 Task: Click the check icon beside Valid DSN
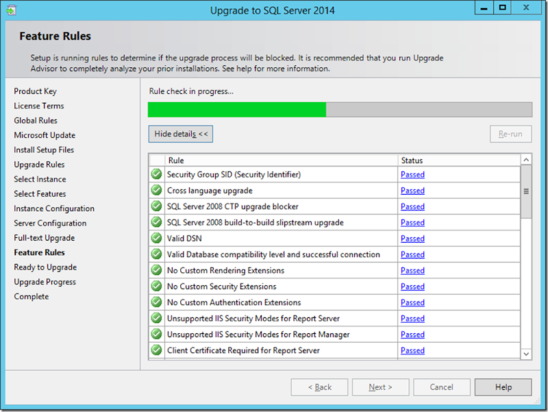(x=157, y=238)
